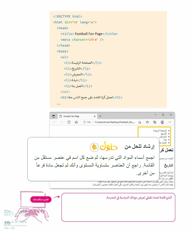This screenshot has height=233, width=192.
Task: Click the <!DOCTYPE html> code line
Action: tap(67, 16)
